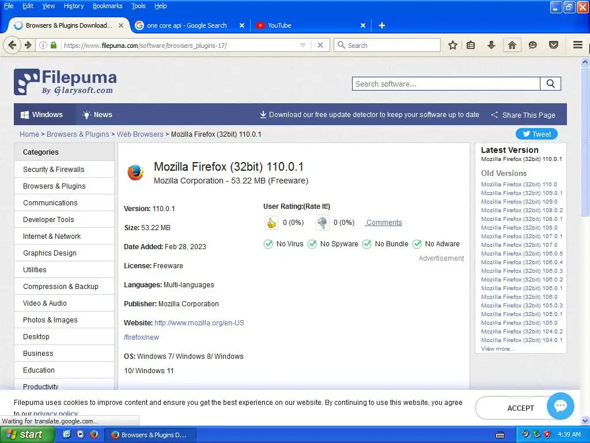Open Mozilla Firefox (32bit) 109.0.1 old version
Image resolution: width=590 pixels, height=443 pixels.
point(521,193)
